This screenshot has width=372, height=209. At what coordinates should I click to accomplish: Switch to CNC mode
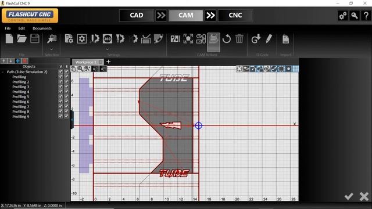pyautogui.click(x=235, y=16)
